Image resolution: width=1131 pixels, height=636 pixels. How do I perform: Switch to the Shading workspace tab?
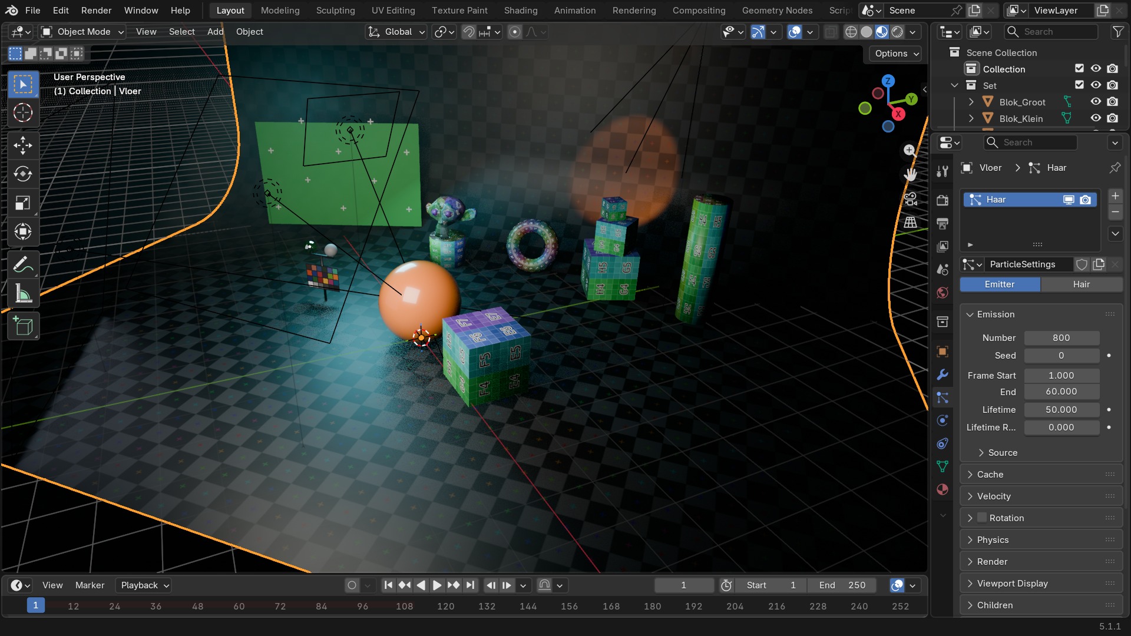521,10
